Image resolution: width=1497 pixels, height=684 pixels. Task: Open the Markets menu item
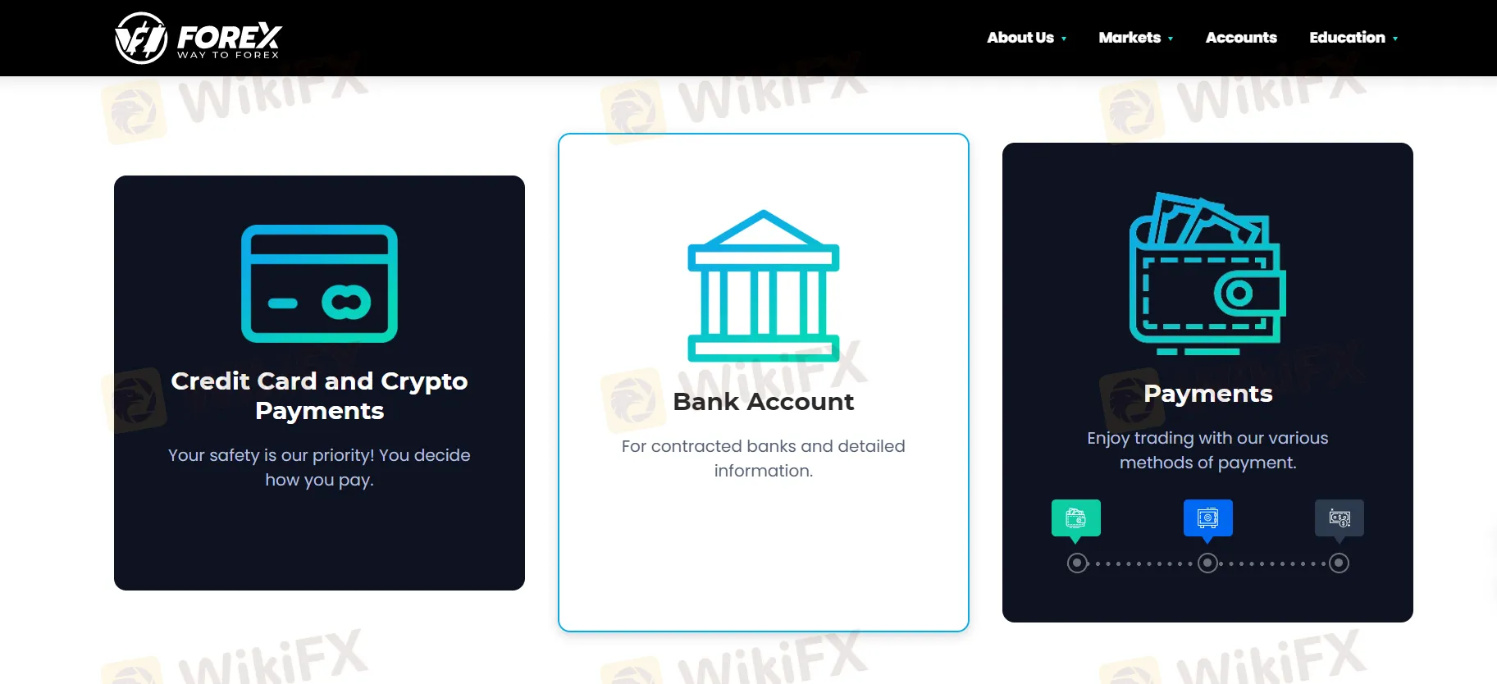[x=1130, y=38]
